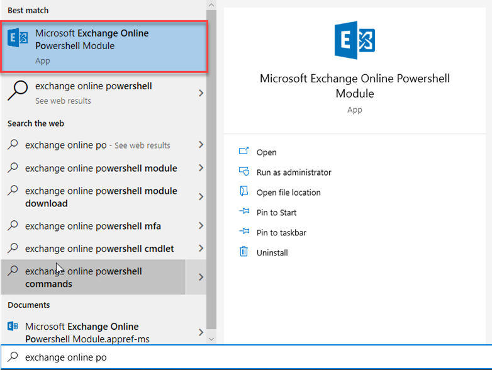Click the Run as administrator shield icon
This screenshot has width=492, height=370.
point(244,171)
